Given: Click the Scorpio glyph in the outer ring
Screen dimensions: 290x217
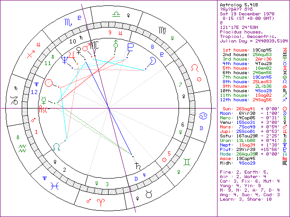Looking at the screenshot, I should [68, 22].
